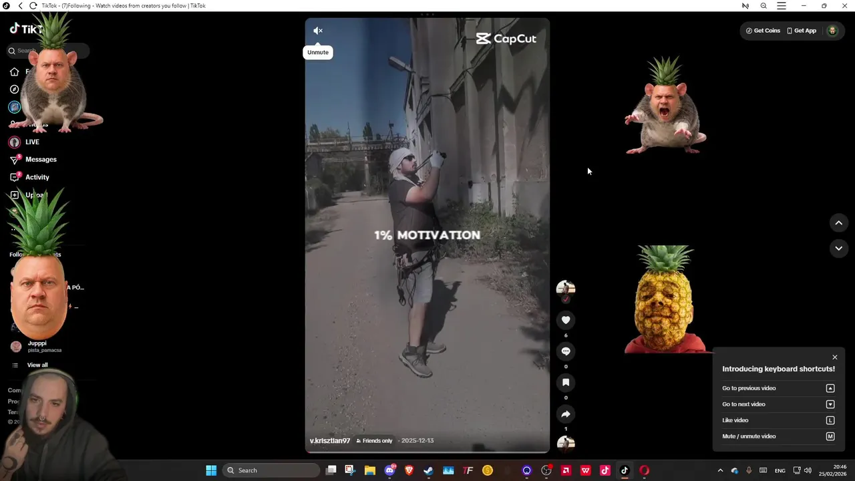Close the keyboard shortcuts popup

(835, 357)
